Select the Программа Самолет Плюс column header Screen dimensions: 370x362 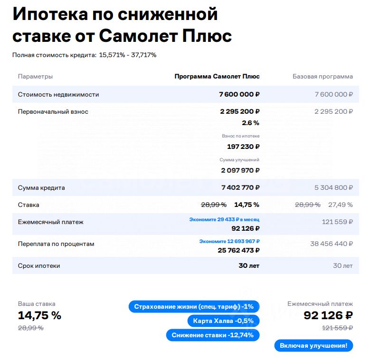[x=217, y=77]
